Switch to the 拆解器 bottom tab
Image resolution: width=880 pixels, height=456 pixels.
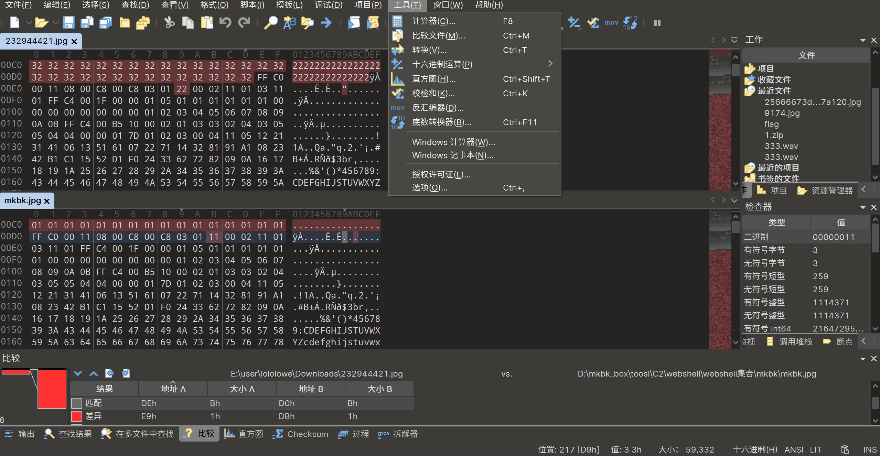point(398,434)
